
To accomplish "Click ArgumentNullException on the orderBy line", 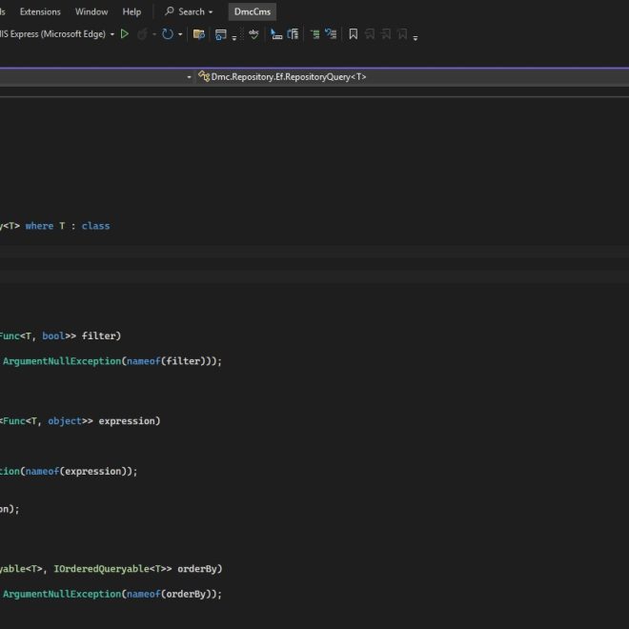I will click(x=62, y=594).
